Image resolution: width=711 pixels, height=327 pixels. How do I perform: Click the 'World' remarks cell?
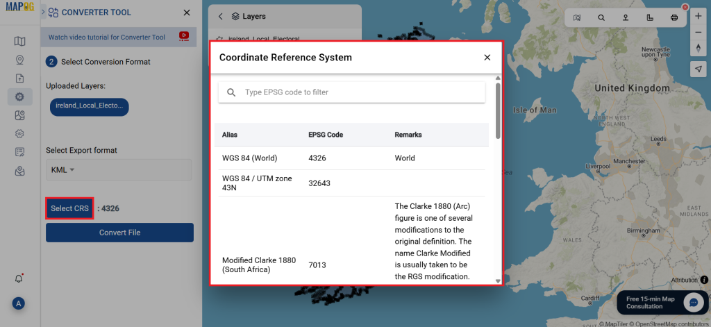tap(405, 158)
